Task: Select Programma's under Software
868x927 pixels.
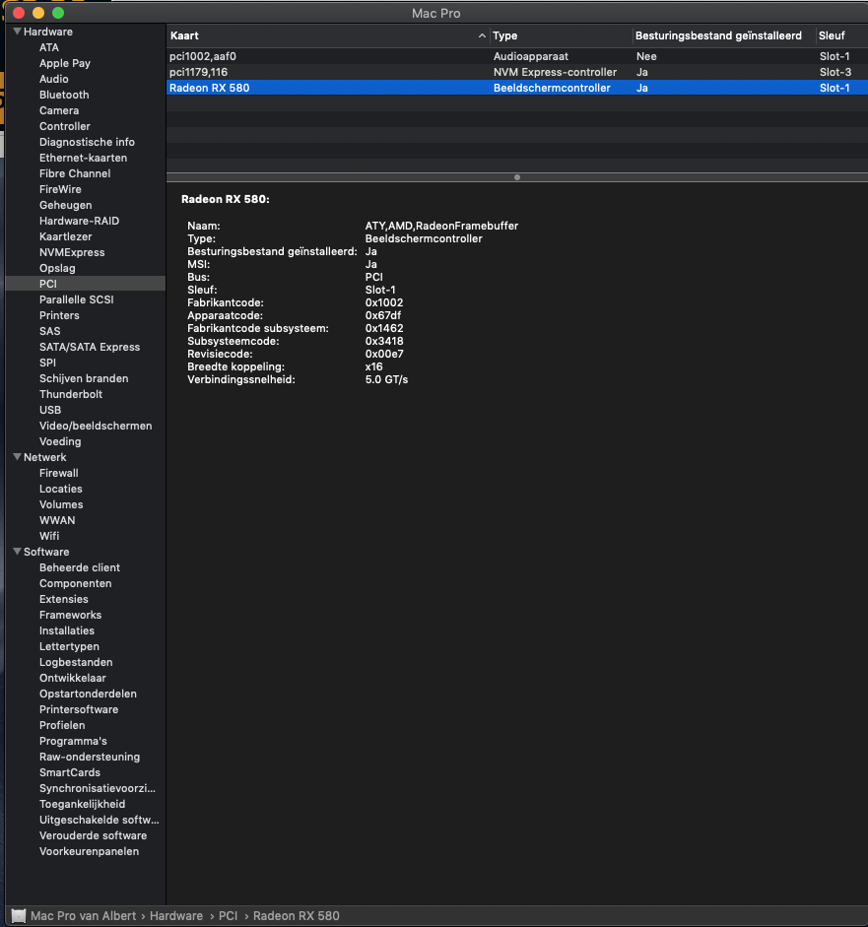Action: click(73, 741)
